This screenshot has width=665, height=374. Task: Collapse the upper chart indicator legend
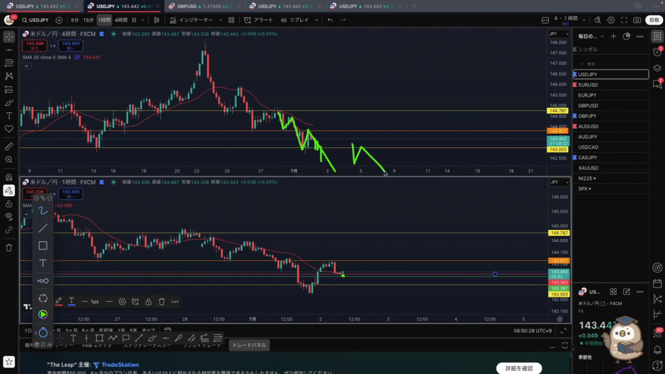coord(26,66)
